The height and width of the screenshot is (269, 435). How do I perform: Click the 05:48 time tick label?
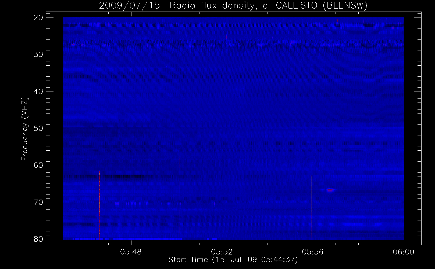(x=131, y=252)
